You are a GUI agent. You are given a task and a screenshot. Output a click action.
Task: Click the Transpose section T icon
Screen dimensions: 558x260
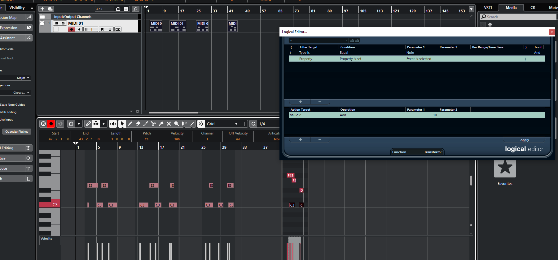pos(28,168)
